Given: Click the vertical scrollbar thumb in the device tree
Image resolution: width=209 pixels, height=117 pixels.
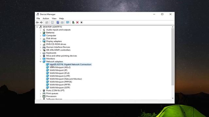Looking at the screenshot, I should tap(173, 57).
